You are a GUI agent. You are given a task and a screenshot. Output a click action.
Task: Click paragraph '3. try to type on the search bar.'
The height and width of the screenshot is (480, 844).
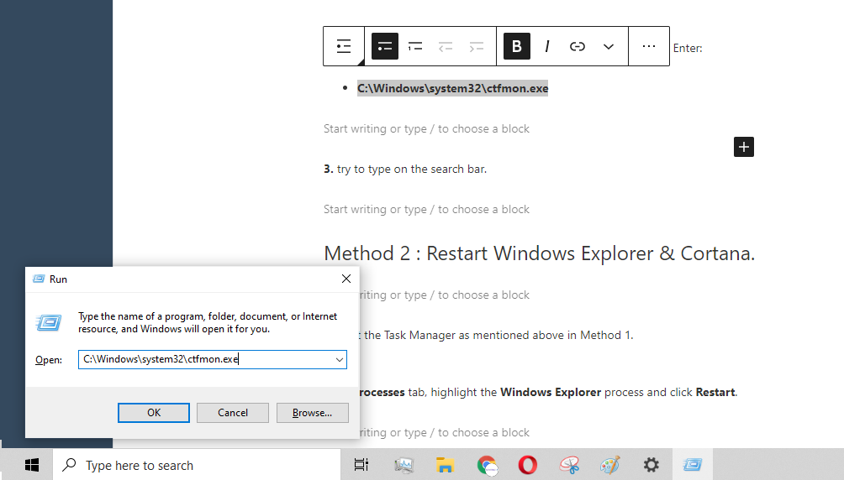point(405,169)
